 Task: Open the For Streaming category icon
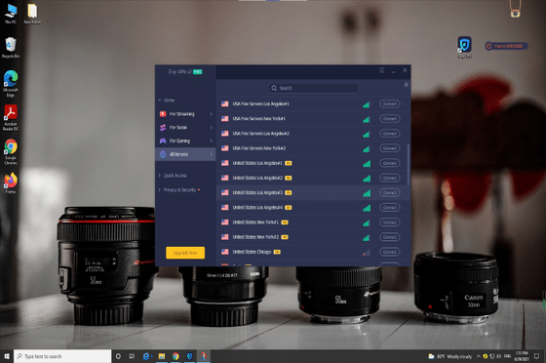163,114
